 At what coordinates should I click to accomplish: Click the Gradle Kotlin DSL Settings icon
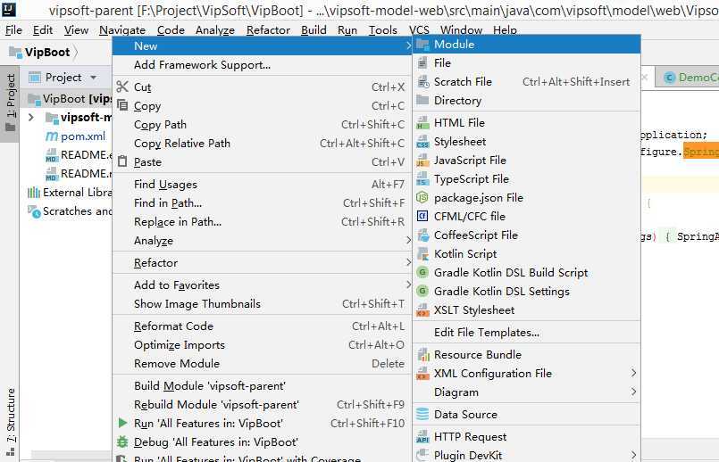click(x=422, y=291)
